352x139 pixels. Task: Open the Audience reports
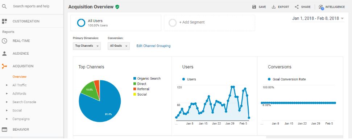coord(21,53)
